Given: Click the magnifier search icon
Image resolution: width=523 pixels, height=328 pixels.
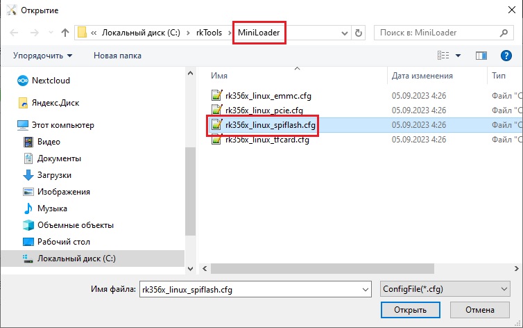Looking at the screenshot, I should click(x=504, y=33).
